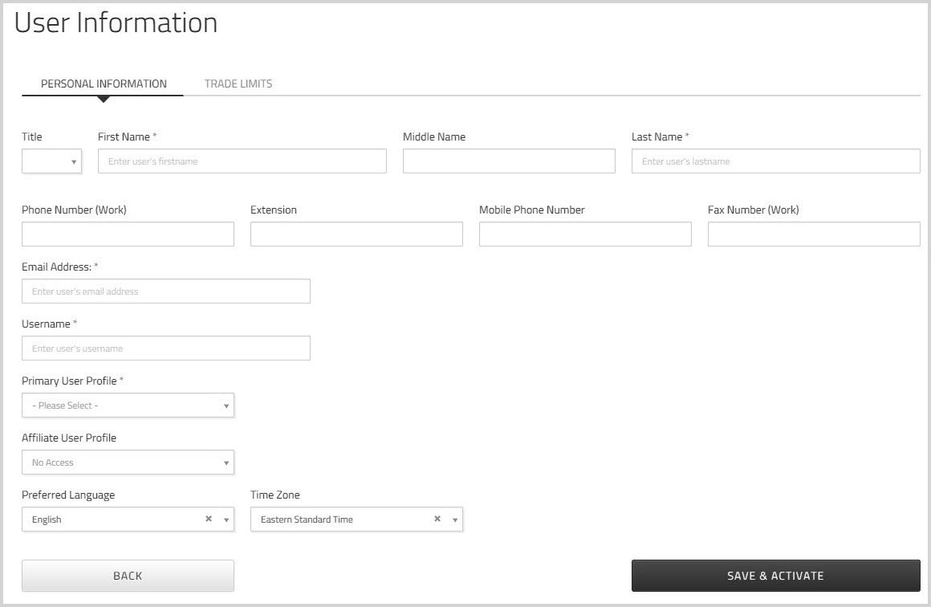931x607 pixels.
Task: Click the Last Name field
Action: coord(775,161)
